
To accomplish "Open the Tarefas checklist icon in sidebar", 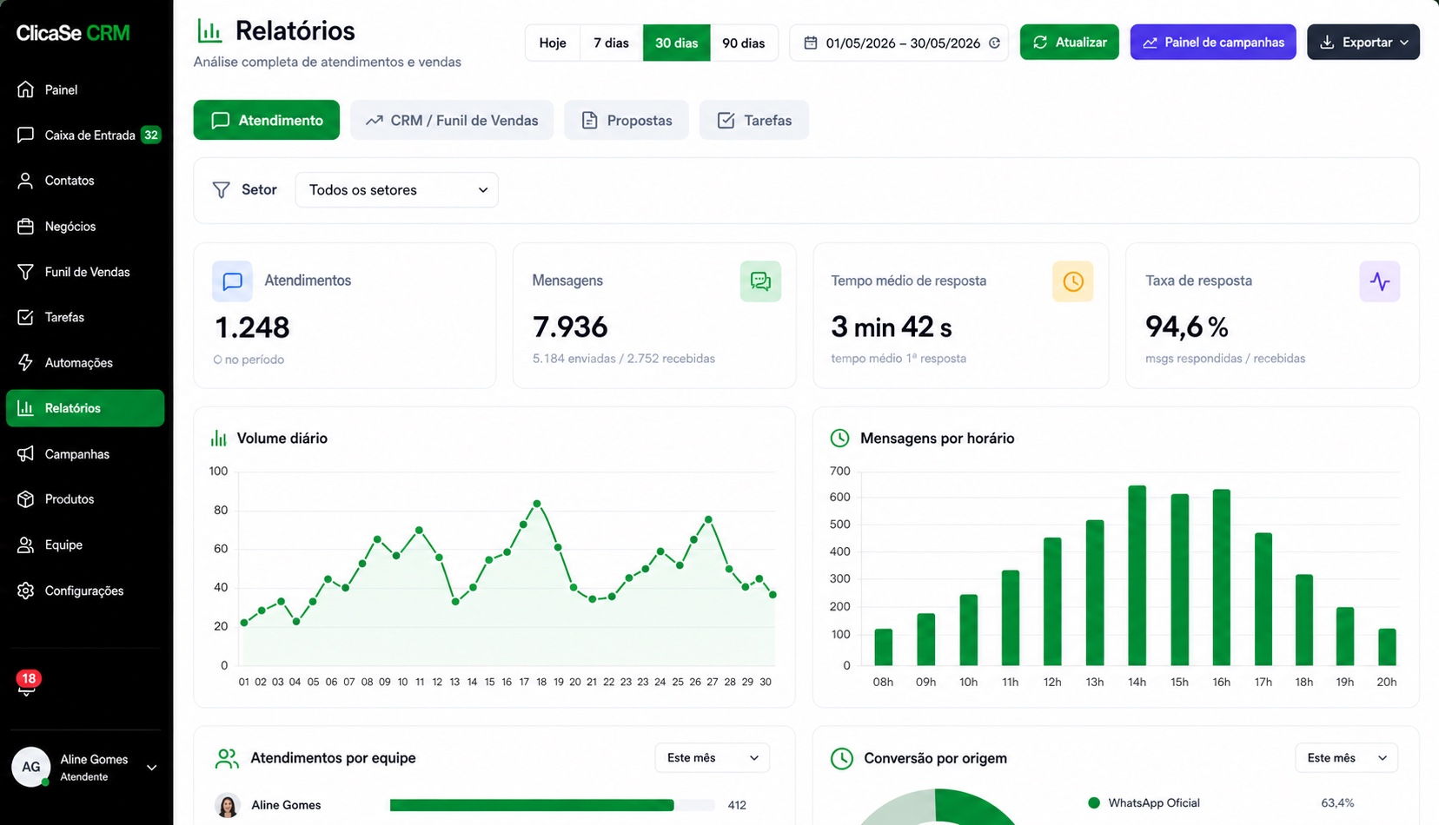I will pyautogui.click(x=26, y=317).
